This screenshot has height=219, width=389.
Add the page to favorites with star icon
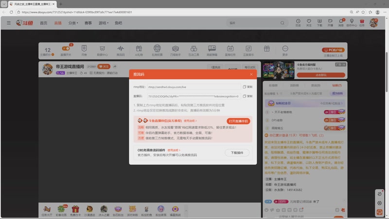pos(363,12)
